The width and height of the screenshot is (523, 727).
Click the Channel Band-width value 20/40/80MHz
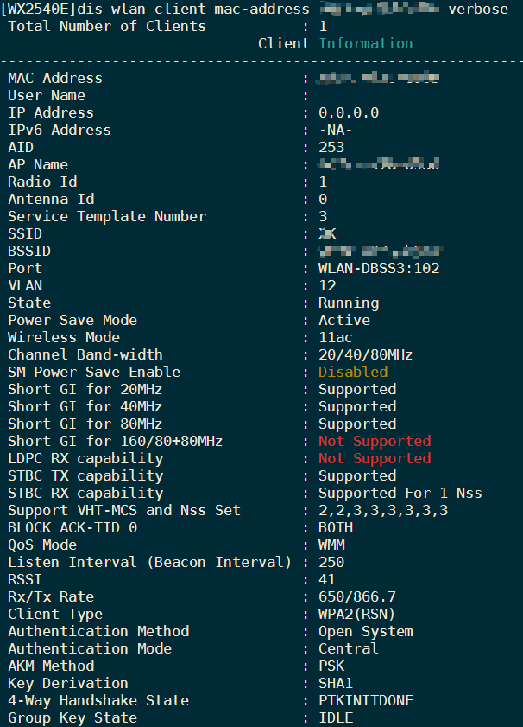click(x=366, y=354)
